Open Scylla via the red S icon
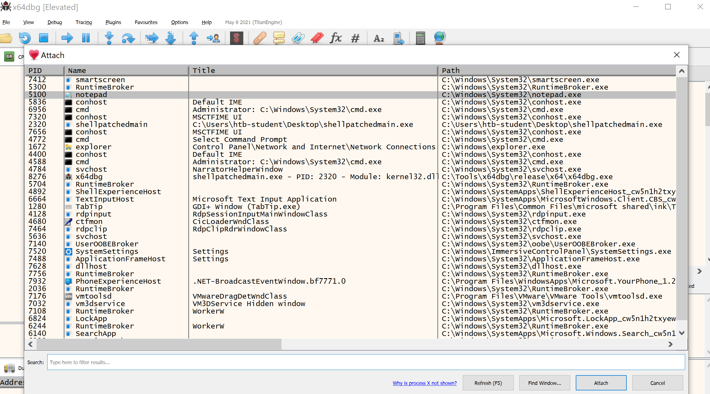The width and height of the screenshot is (710, 394). [236, 38]
